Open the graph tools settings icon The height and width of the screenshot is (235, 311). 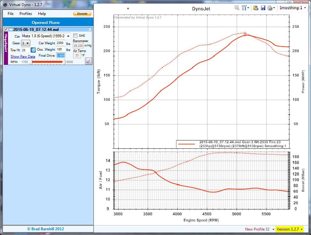pyautogui.click(x=245, y=8)
